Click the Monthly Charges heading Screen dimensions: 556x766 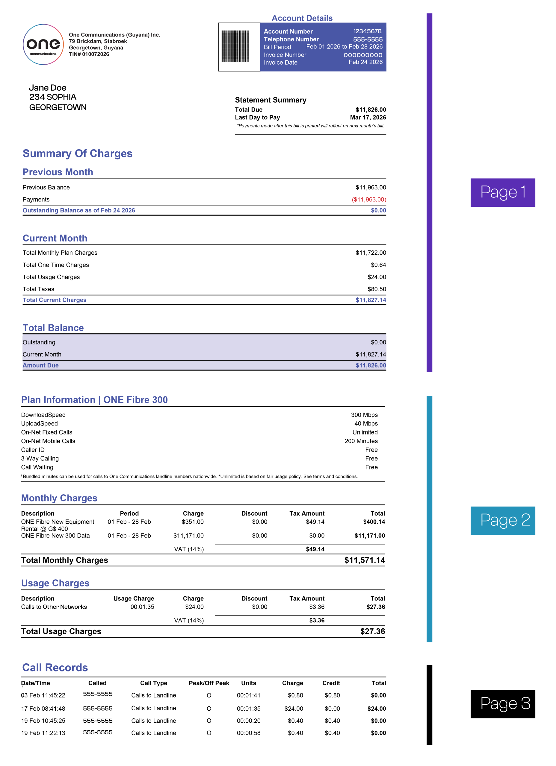[x=59, y=498]
